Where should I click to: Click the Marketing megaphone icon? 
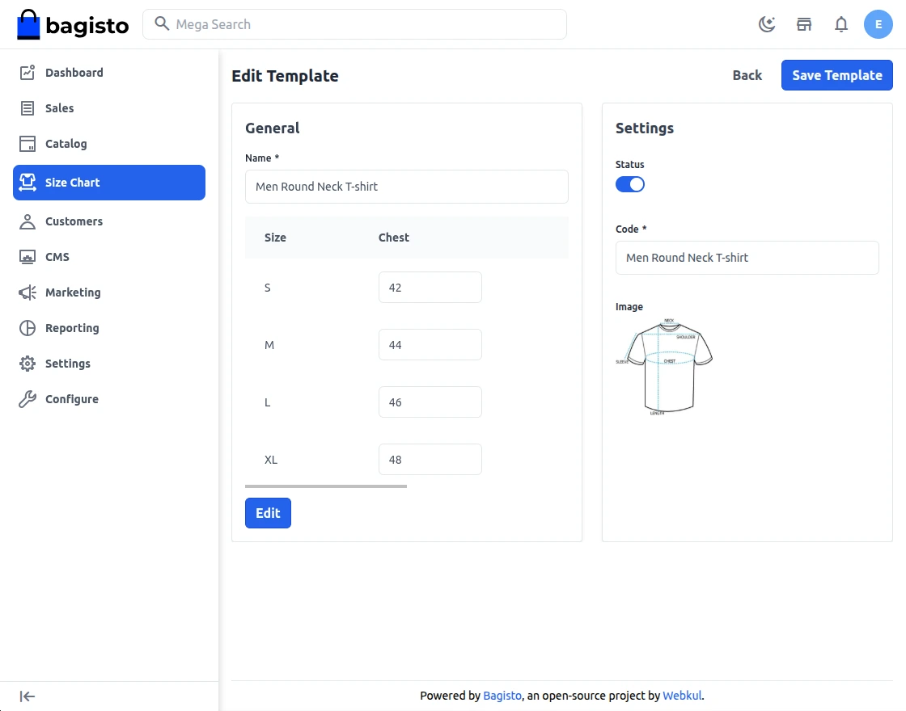coord(28,292)
